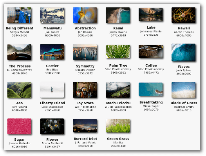Click author name "Luke Stackpoole"
The height and width of the screenshot is (156, 206).
pos(52,107)
